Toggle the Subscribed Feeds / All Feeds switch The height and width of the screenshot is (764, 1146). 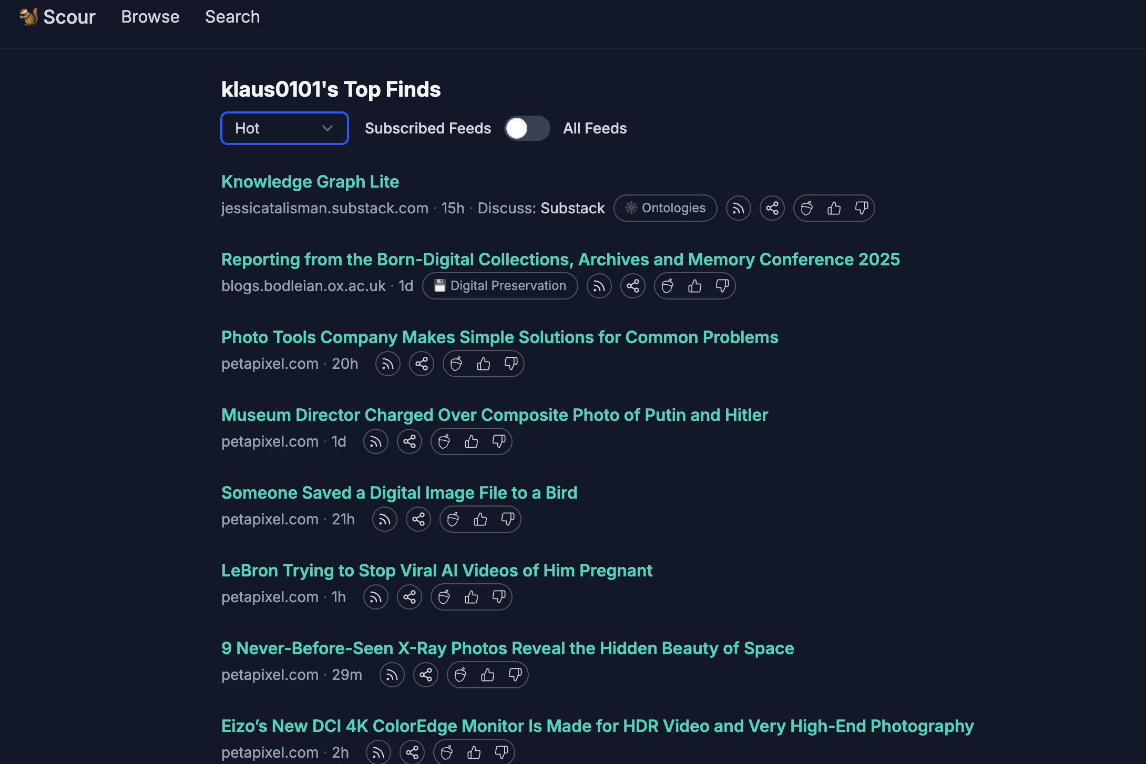pos(527,128)
